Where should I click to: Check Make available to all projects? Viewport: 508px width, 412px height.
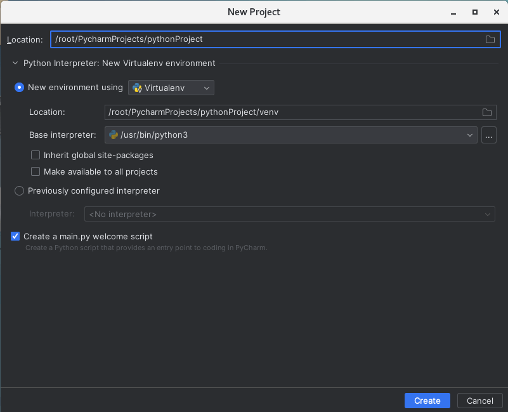(x=36, y=171)
